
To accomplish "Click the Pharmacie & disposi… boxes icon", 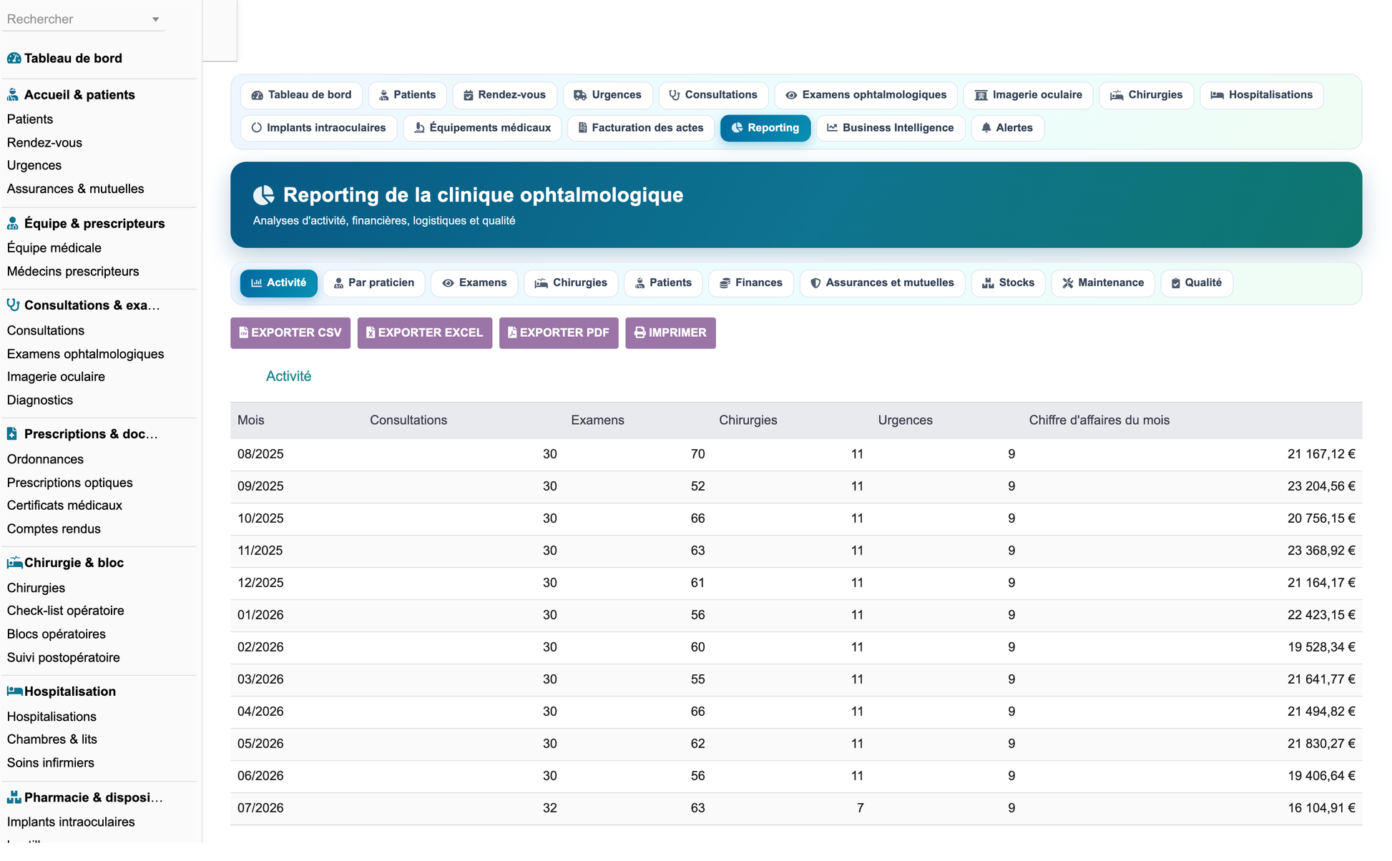I will pyautogui.click(x=14, y=797).
